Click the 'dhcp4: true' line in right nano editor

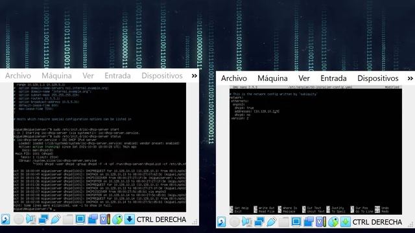coord(244,108)
